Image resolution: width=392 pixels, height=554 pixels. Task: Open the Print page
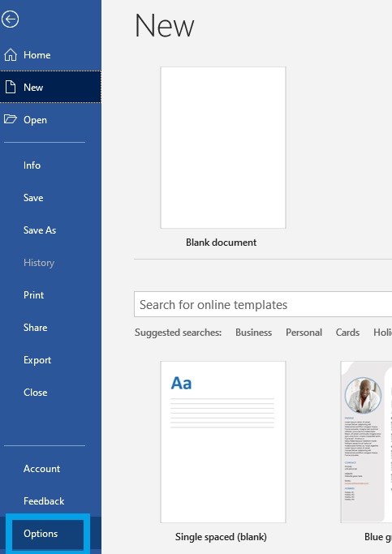pyautogui.click(x=50, y=295)
